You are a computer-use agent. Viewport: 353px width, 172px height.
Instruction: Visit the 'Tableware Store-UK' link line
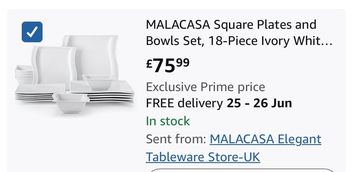pyautogui.click(x=203, y=157)
